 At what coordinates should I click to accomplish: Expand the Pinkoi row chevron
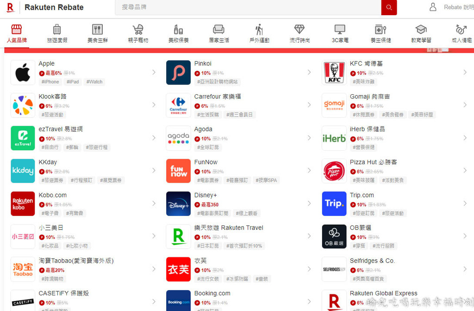point(309,73)
